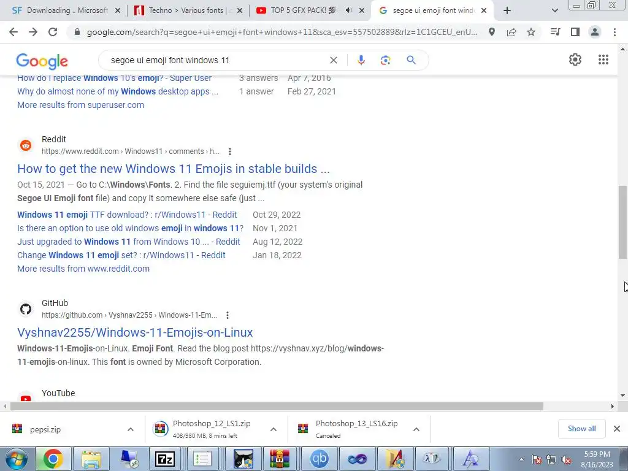The height and width of the screenshot is (471, 628).
Task: Open Chrome three-dot menu
Action: [x=615, y=32]
